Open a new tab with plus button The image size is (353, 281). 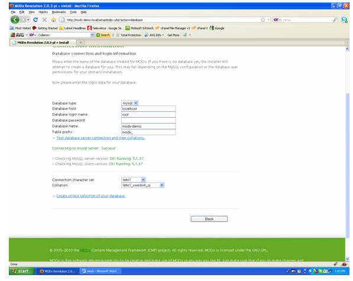click(x=80, y=43)
